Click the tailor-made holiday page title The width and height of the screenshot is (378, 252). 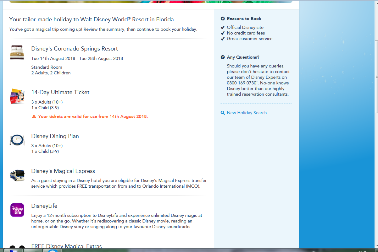(x=92, y=19)
